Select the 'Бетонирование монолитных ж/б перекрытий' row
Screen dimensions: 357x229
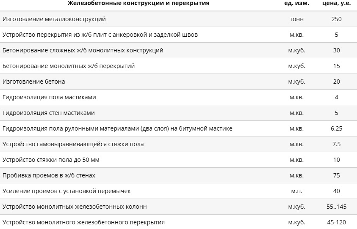tap(179, 66)
